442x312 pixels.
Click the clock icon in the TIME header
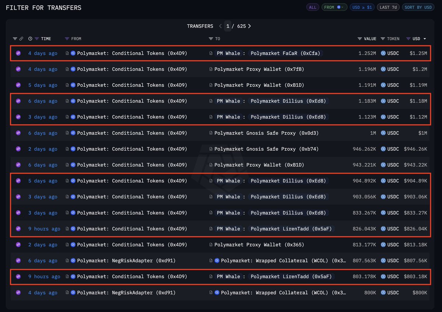pos(30,39)
